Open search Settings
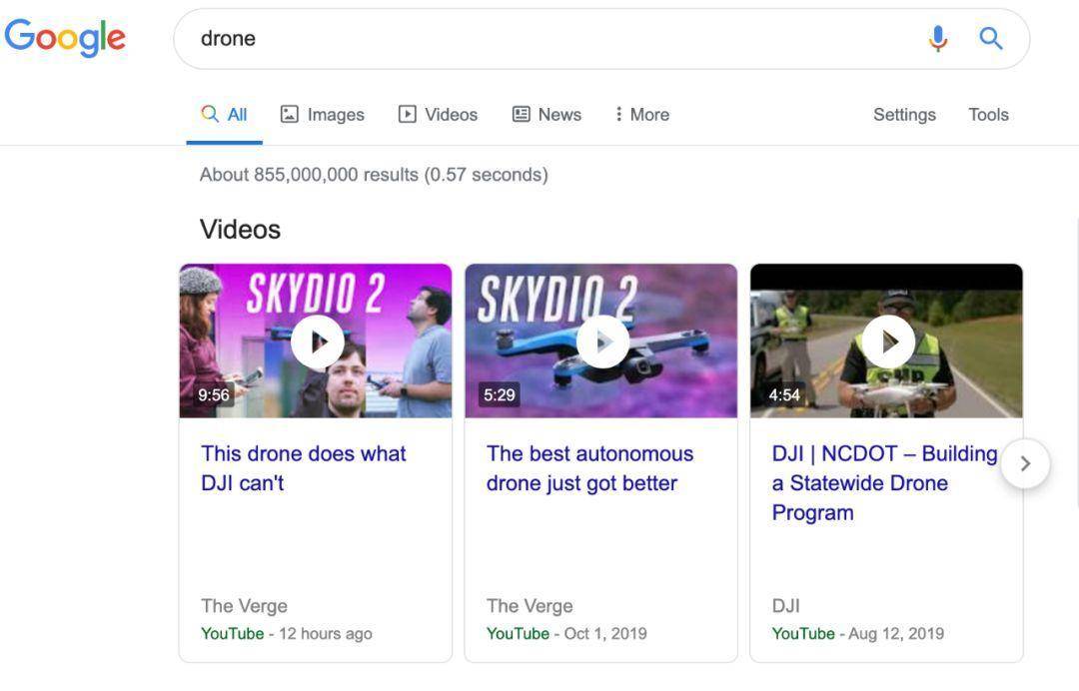The image size is (1079, 691). [904, 115]
